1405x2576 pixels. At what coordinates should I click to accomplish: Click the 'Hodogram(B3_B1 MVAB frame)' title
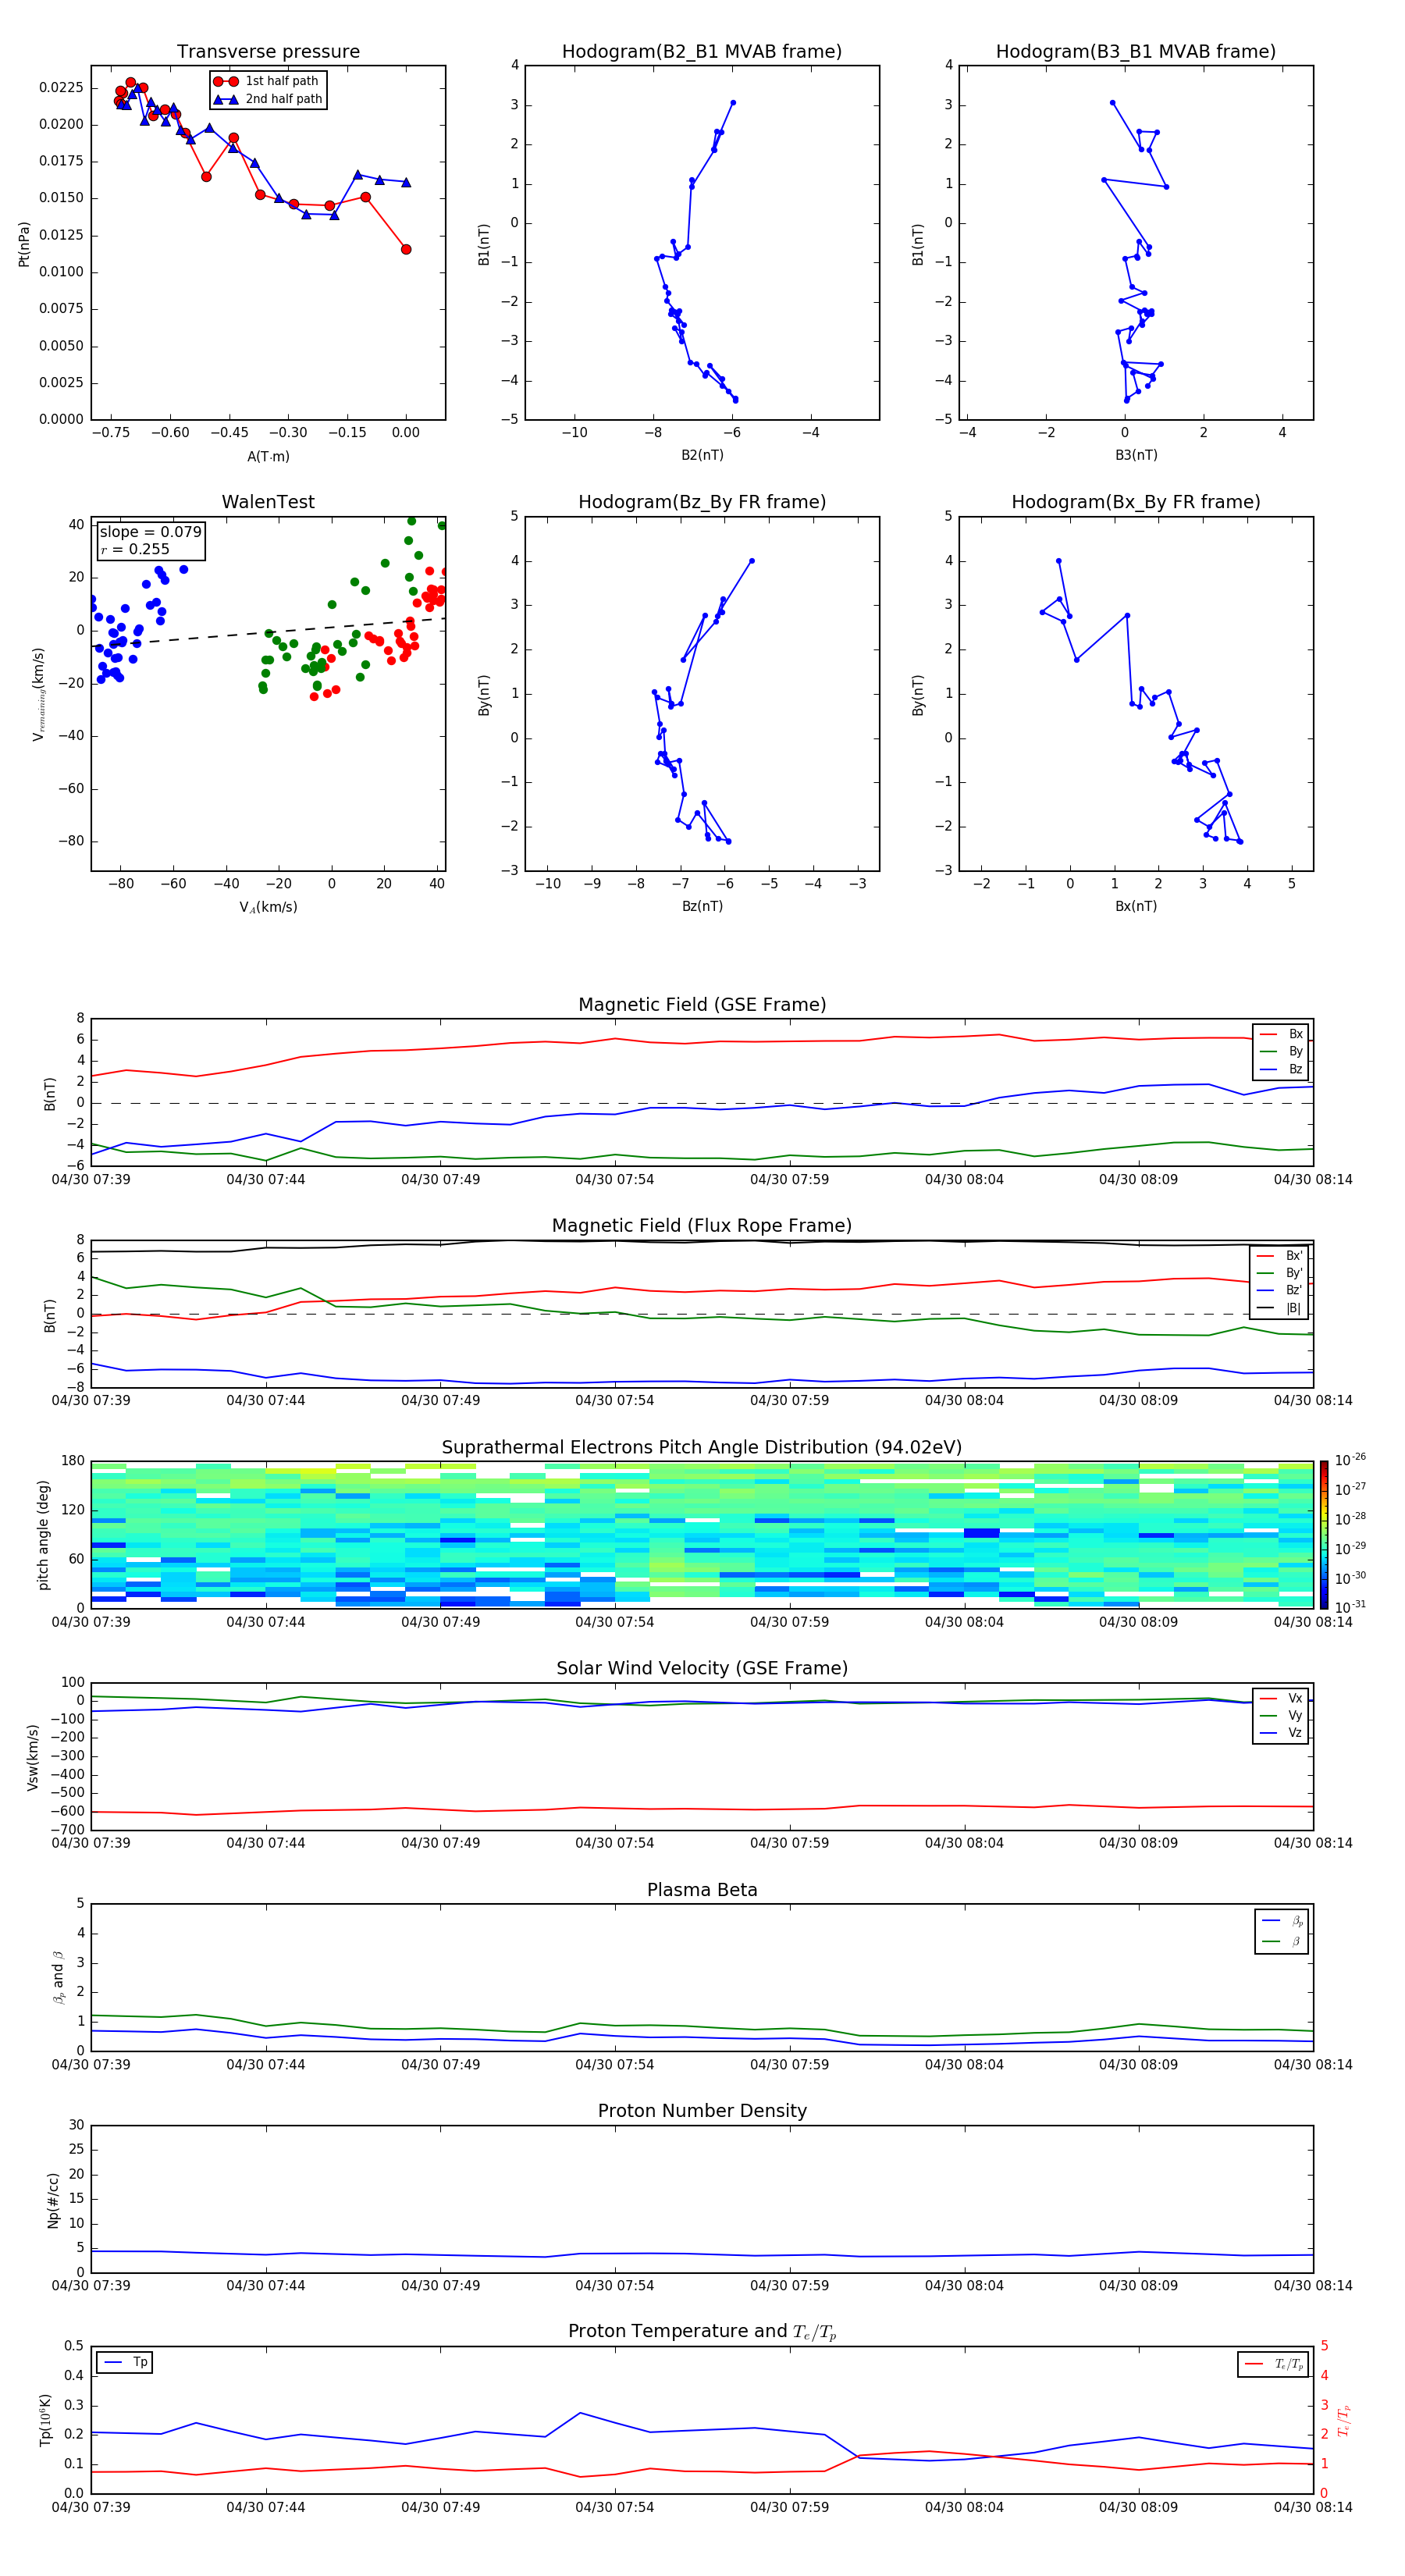coord(1136,52)
